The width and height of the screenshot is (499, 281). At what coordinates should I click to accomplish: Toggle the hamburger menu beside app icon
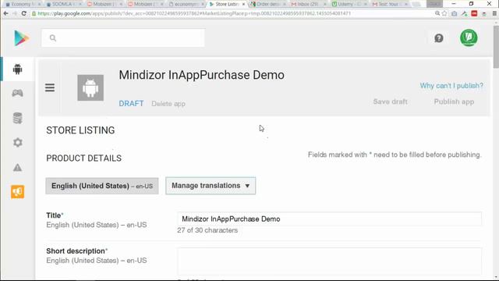(50, 87)
